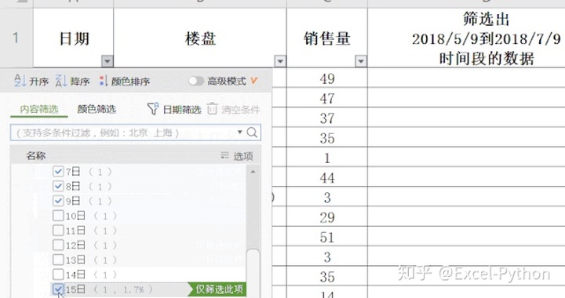Click the filter list scrollbar thumb
Viewport: 565px width, 298px height.
click(x=253, y=273)
